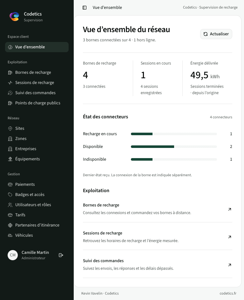Click the Camille Martin profile name
The height and width of the screenshot is (300, 244).
pos(35,253)
